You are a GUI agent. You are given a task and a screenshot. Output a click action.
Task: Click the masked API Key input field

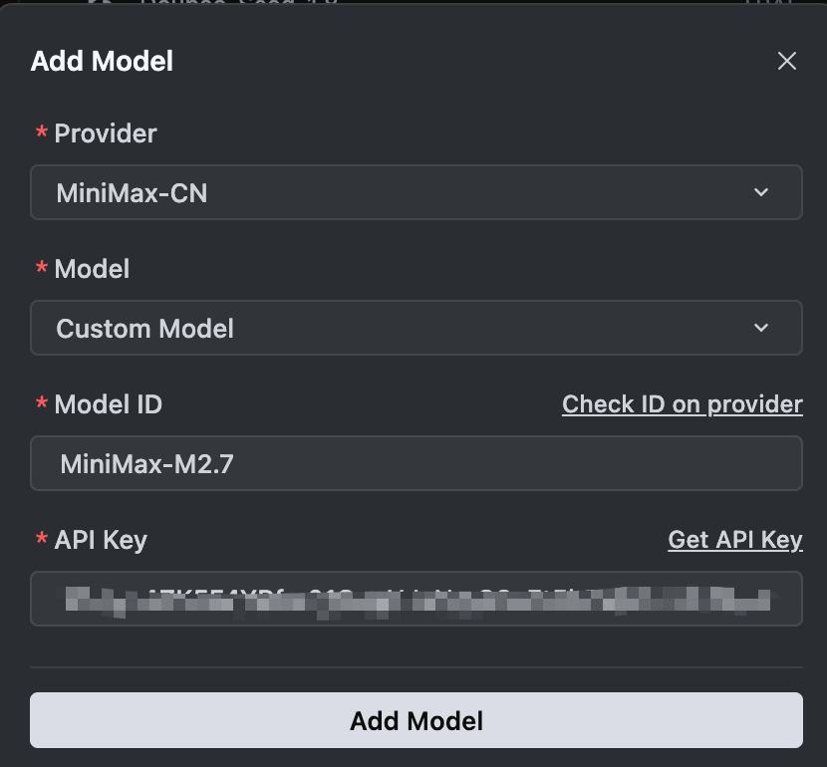(415, 599)
